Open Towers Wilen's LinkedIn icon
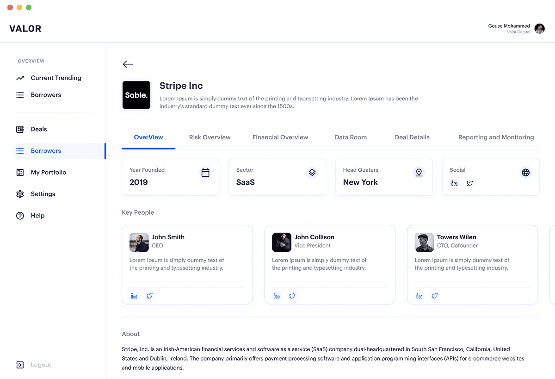The width and height of the screenshot is (555, 379). point(419,296)
